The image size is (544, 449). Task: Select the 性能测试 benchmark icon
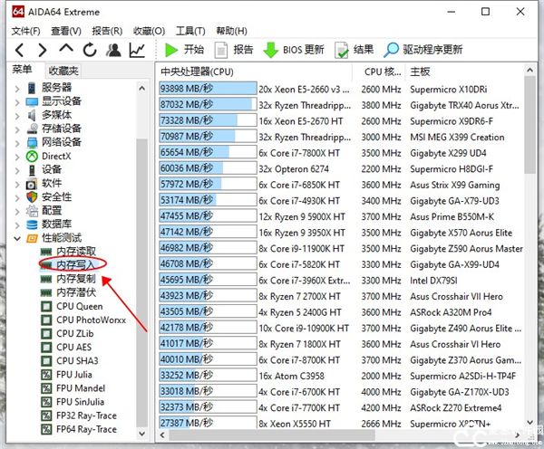click(x=32, y=238)
